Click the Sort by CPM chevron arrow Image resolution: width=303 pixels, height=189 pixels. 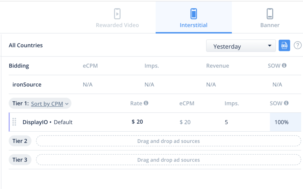tap(67, 104)
